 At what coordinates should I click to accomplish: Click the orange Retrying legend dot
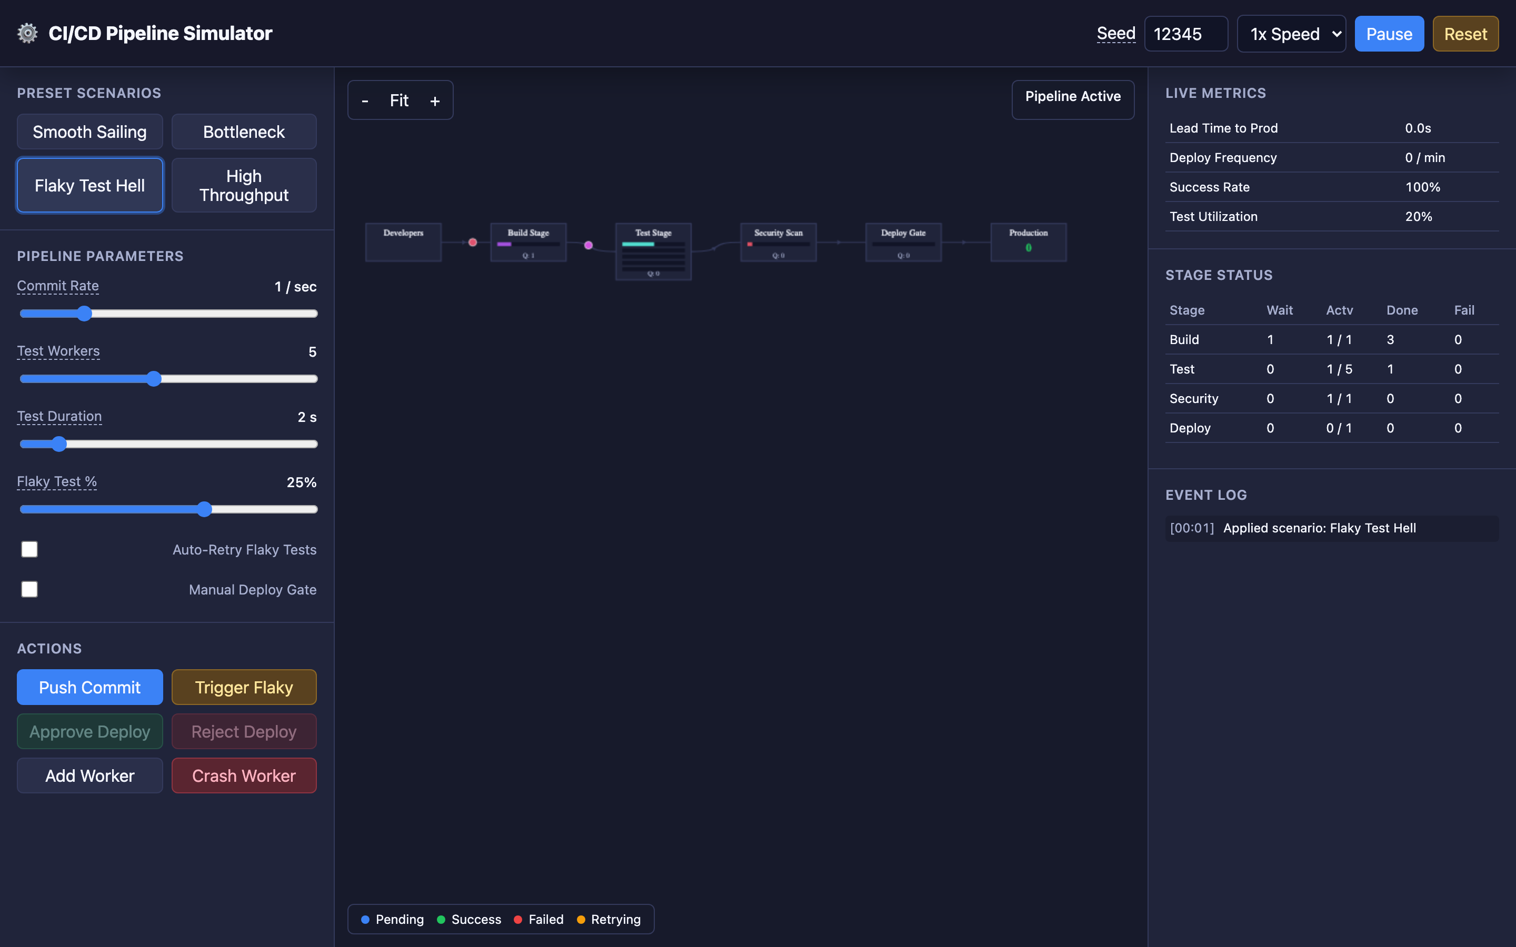[x=581, y=920]
